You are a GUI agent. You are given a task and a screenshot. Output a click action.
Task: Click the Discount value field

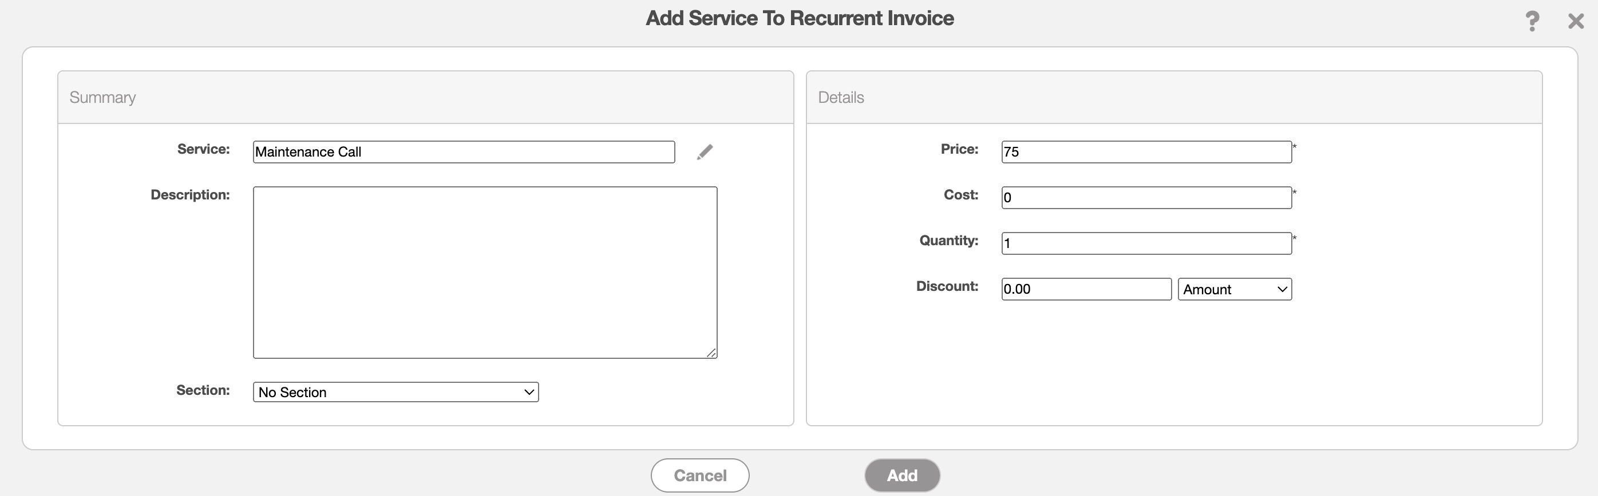click(x=1086, y=289)
